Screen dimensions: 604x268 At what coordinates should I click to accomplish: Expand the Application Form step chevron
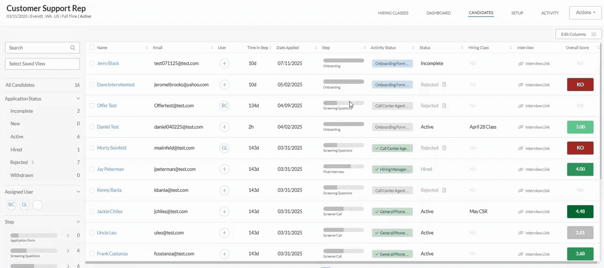[x=68, y=235]
